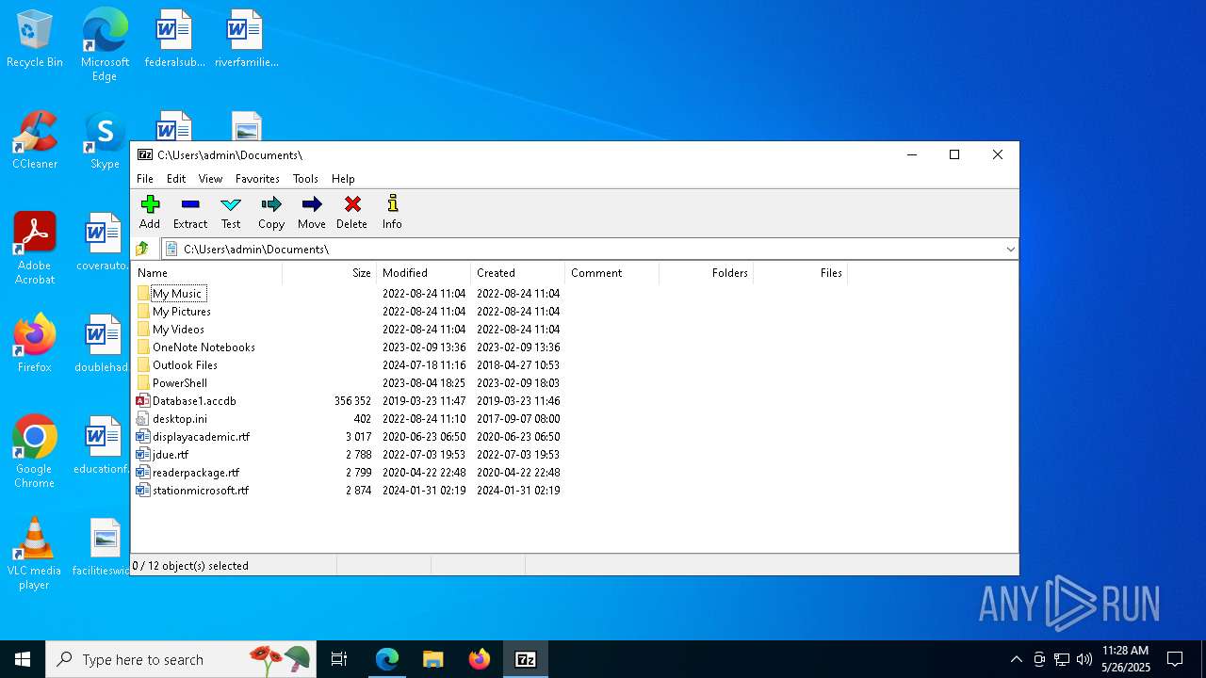Open File Explorer from taskbar
Screen dimensions: 1206x678
pos(432,659)
